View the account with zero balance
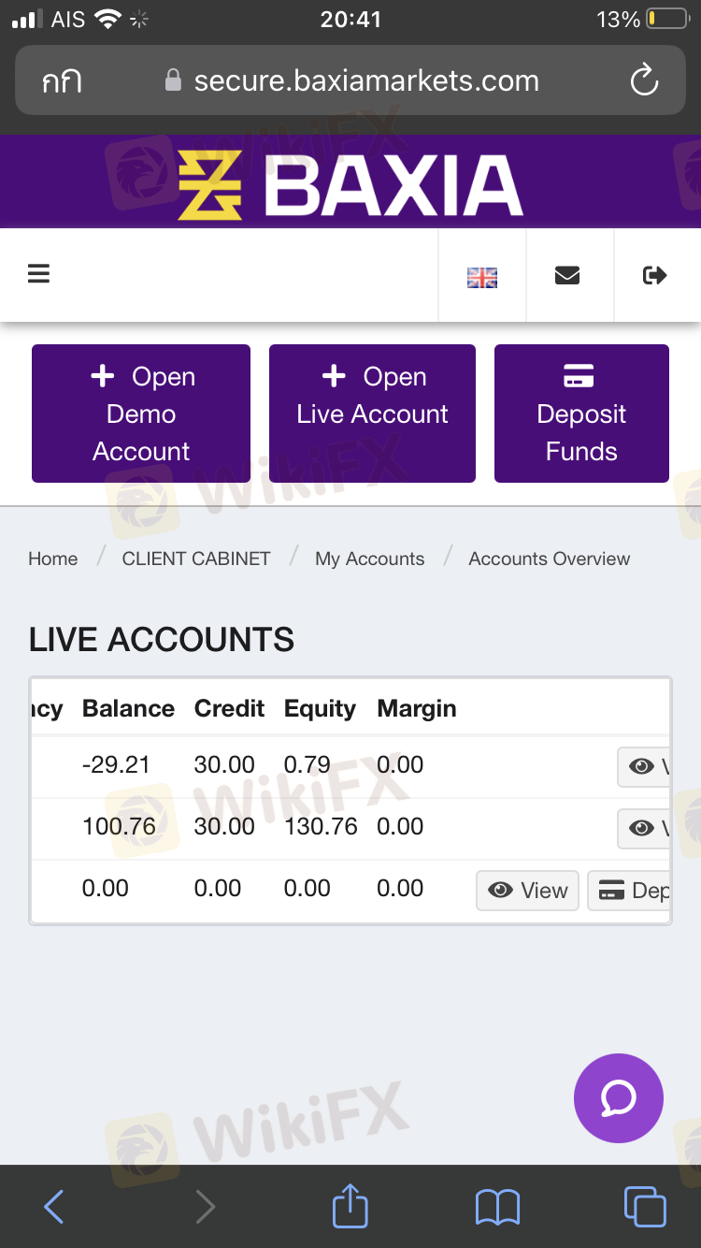Viewport: 701px width, 1248px height. [x=528, y=891]
